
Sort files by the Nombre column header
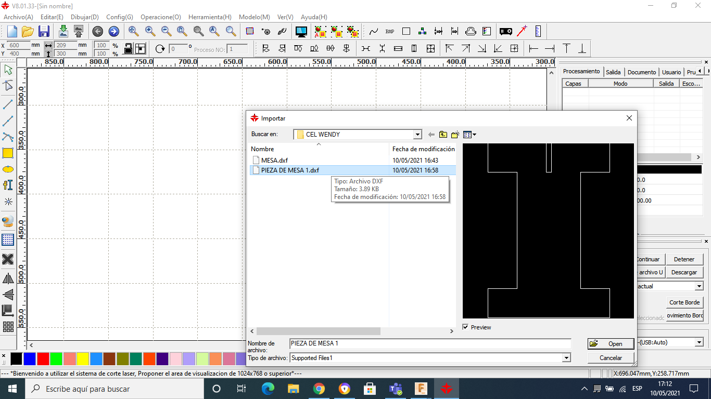pos(319,149)
